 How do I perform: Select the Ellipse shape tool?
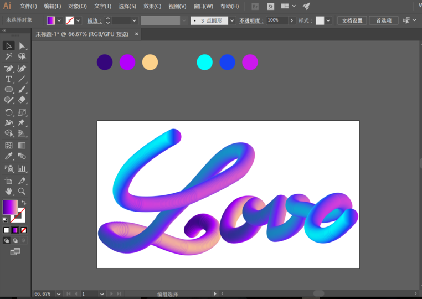coord(9,90)
